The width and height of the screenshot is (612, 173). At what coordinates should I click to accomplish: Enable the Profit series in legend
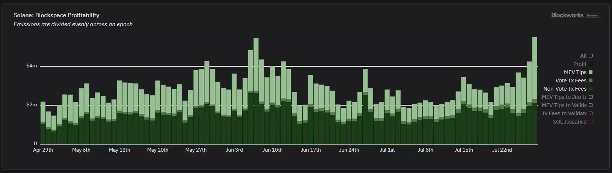tap(591, 64)
